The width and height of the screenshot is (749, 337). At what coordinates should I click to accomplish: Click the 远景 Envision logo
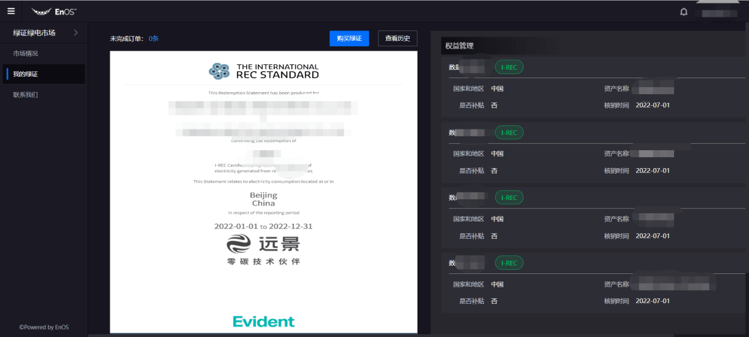(x=264, y=244)
